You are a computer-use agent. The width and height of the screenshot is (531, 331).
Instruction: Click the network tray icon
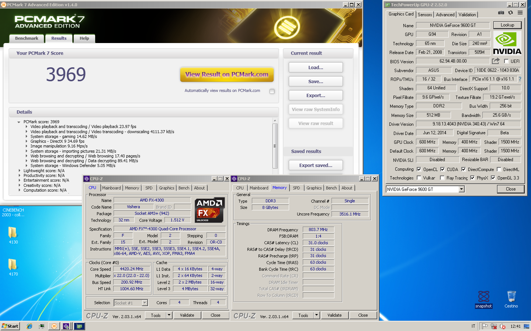[494, 326]
